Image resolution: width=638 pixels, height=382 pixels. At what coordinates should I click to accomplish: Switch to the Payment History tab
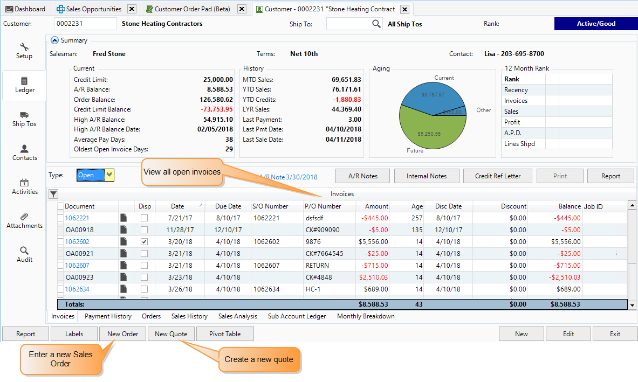(107, 316)
